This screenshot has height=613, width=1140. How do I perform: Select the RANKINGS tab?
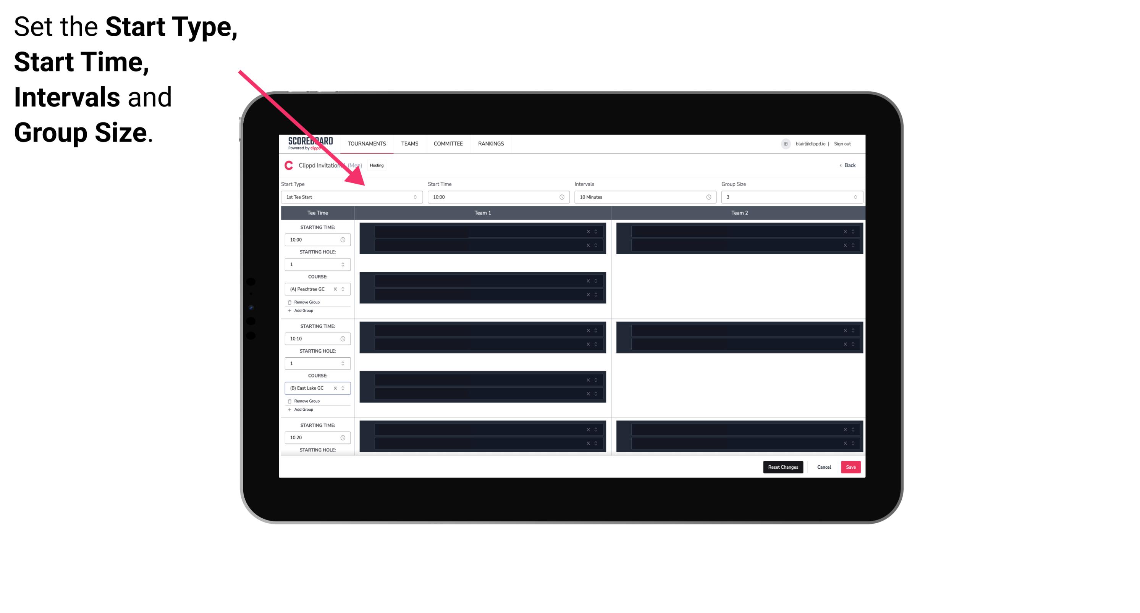point(491,144)
